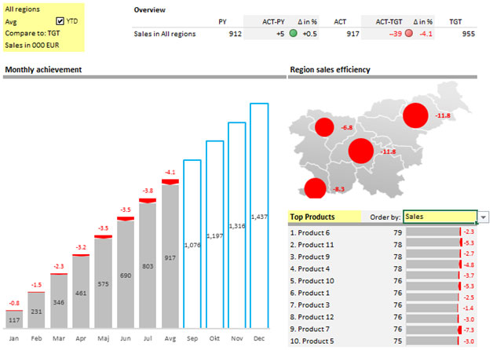Click the Sales in All regions label
493x350 pixels.
165,34
